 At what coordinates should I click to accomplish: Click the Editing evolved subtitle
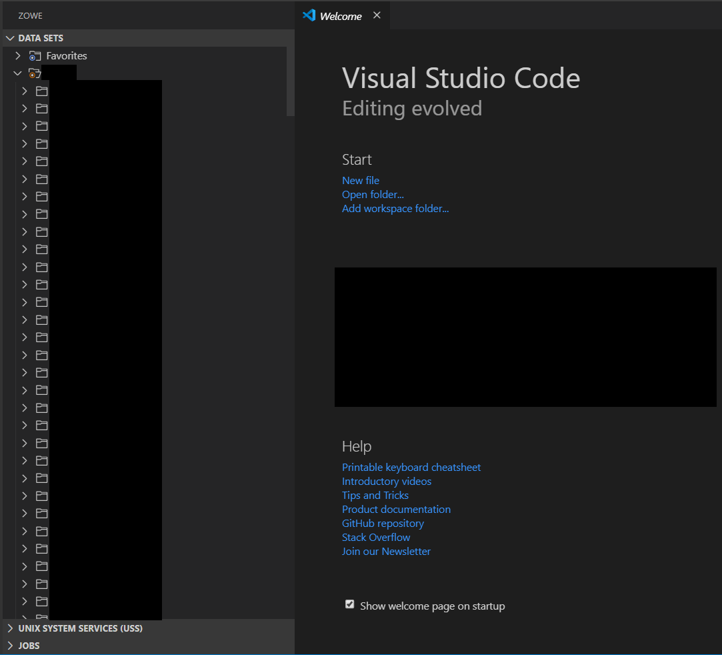[x=412, y=109]
